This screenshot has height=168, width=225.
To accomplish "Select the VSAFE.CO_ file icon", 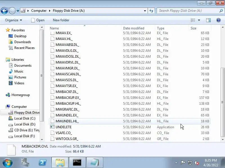I will point(52,133).
